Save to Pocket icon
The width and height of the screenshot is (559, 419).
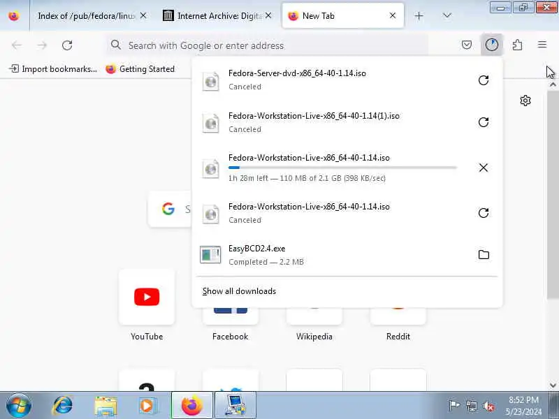pos(467,45)
